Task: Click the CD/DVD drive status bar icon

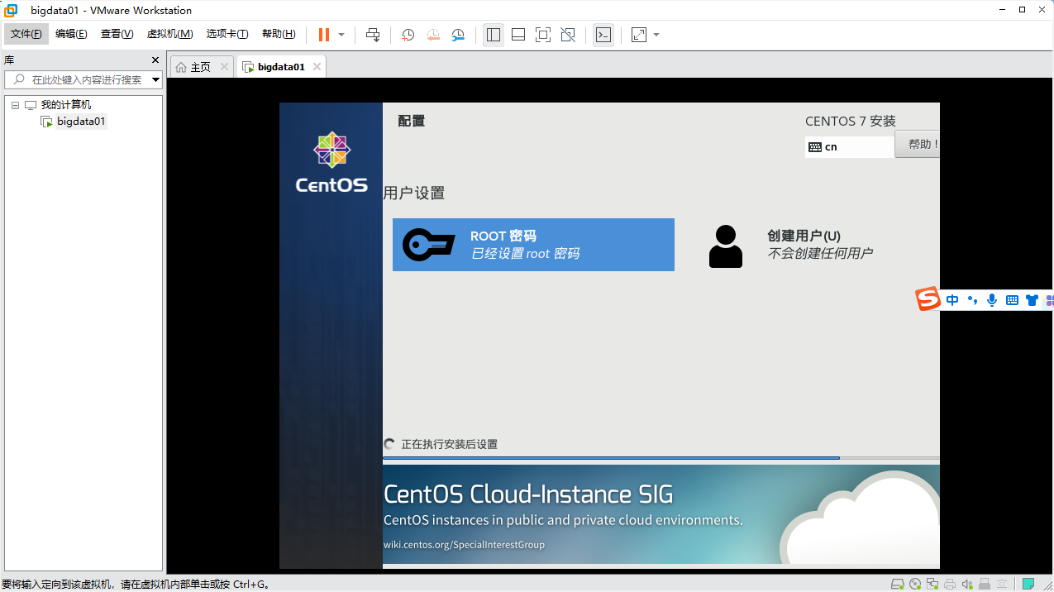Action: point(915,585)
